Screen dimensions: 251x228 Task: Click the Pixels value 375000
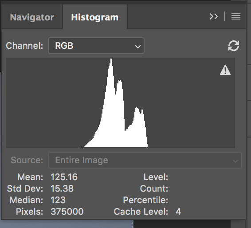point(67,212)
